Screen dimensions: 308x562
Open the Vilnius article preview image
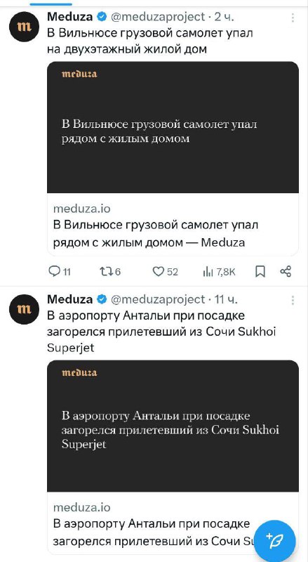point(173,127)
